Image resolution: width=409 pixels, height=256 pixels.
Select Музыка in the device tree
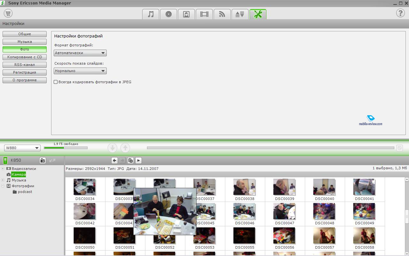pyautogui.click(x=19, y=180)
